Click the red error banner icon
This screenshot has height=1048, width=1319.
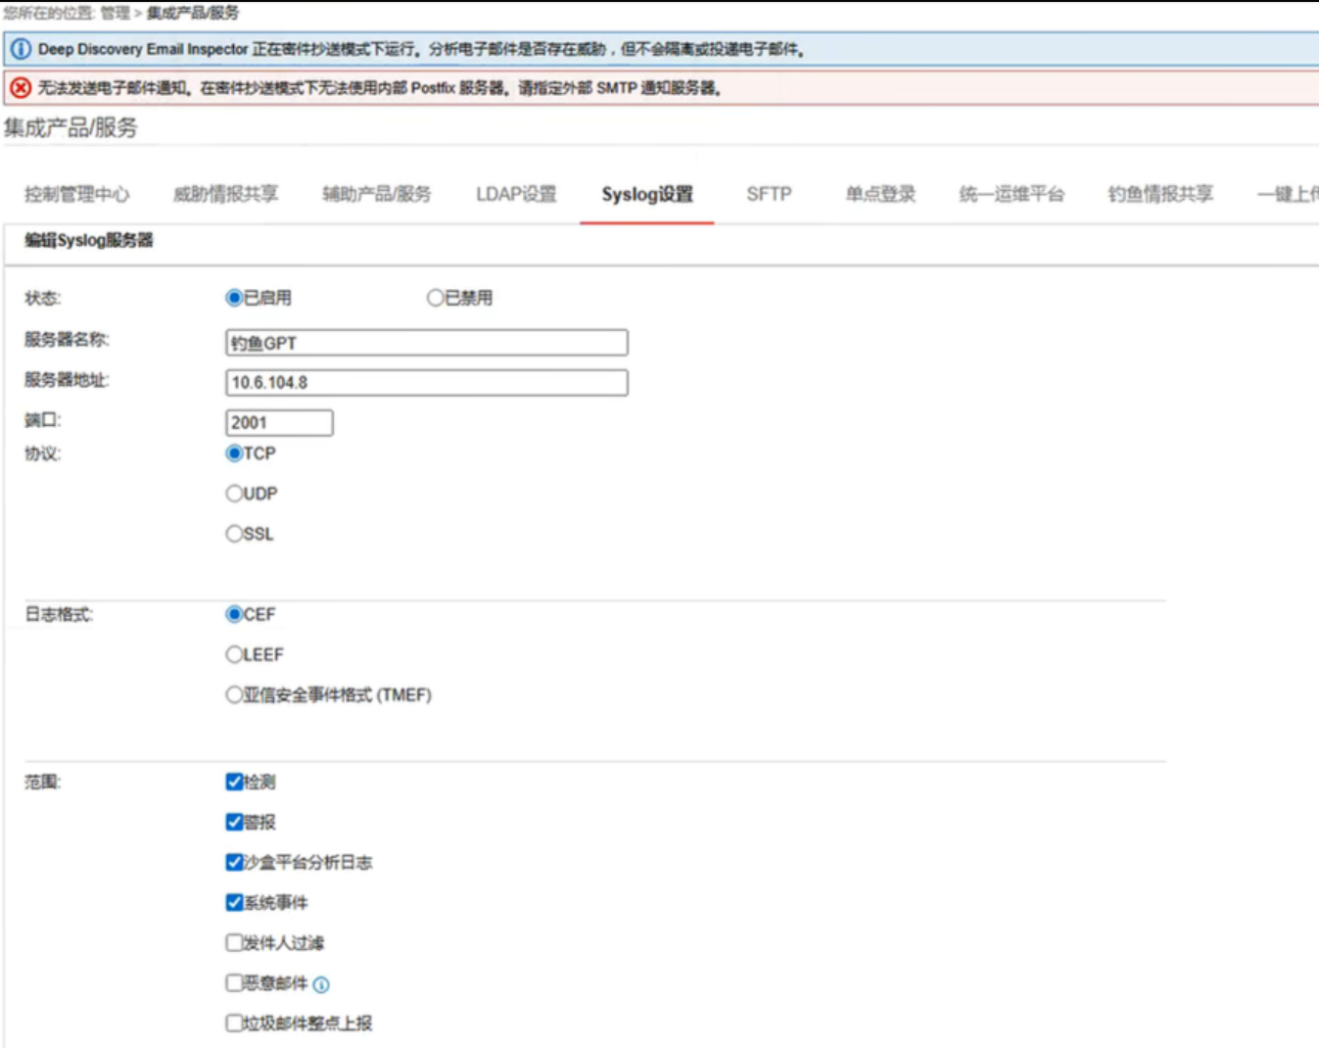[x=21, y=88]
